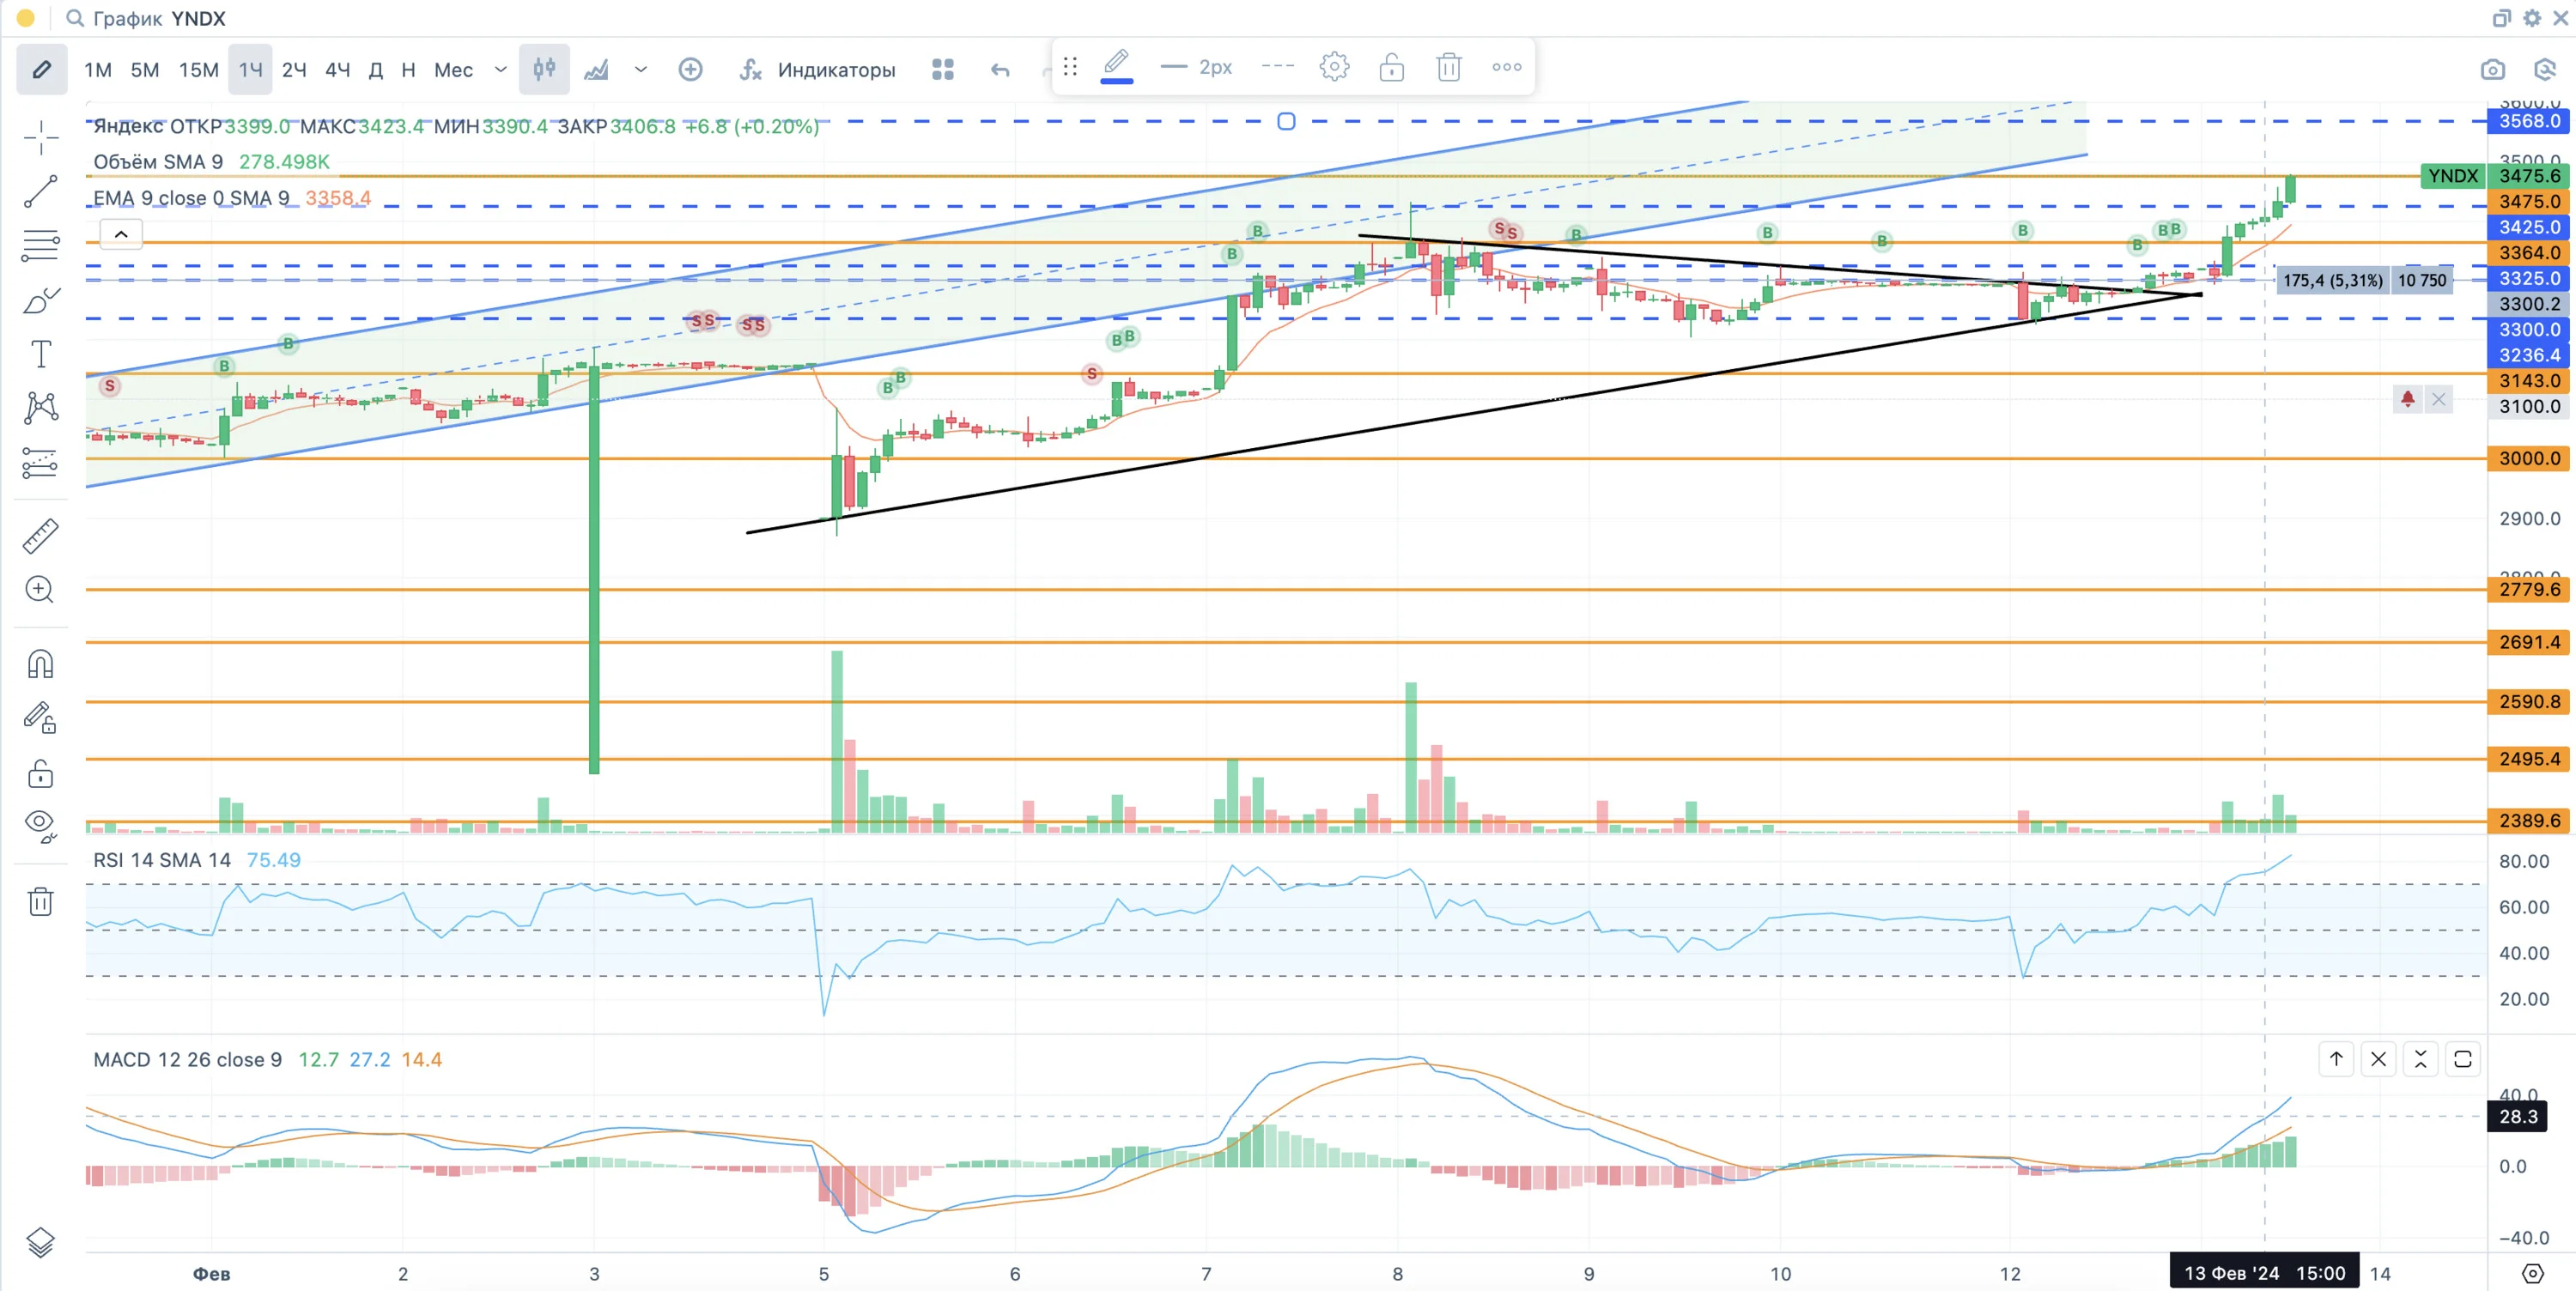Select the line/area chart style
The image size is (2576, 1291).
point(597,69)
